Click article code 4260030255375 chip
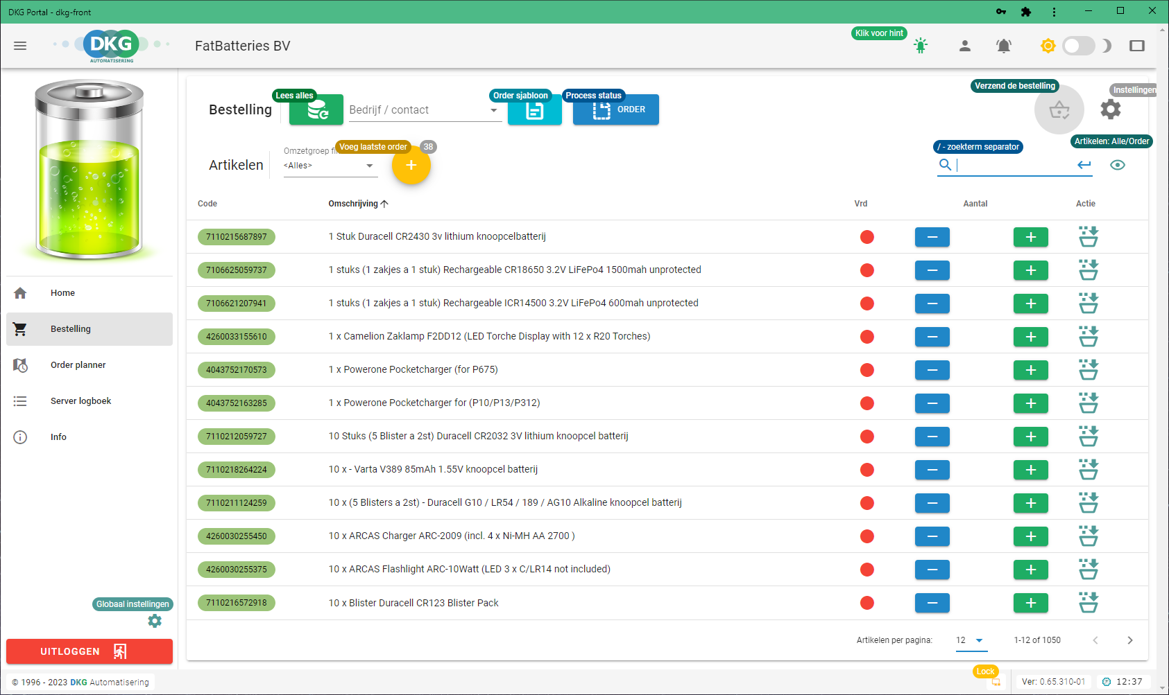This screenshot has width=1169, height=695. point(237,570)
